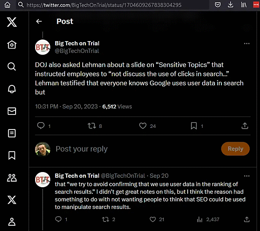Click the X logo in sidebar
The height and width of the screenshot is (231, 260).
[12, 22]
